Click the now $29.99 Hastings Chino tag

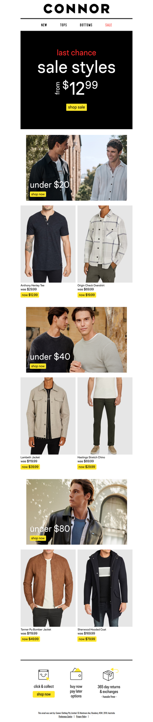[87, 467]
